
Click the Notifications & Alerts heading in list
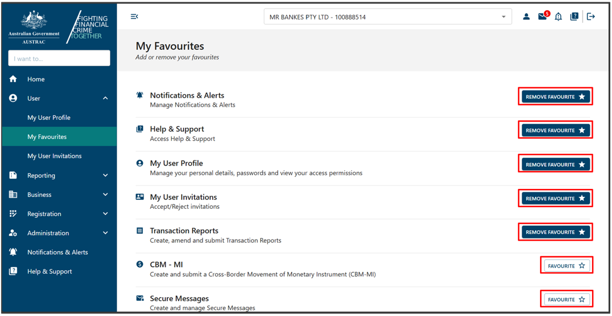pos(187,95)
